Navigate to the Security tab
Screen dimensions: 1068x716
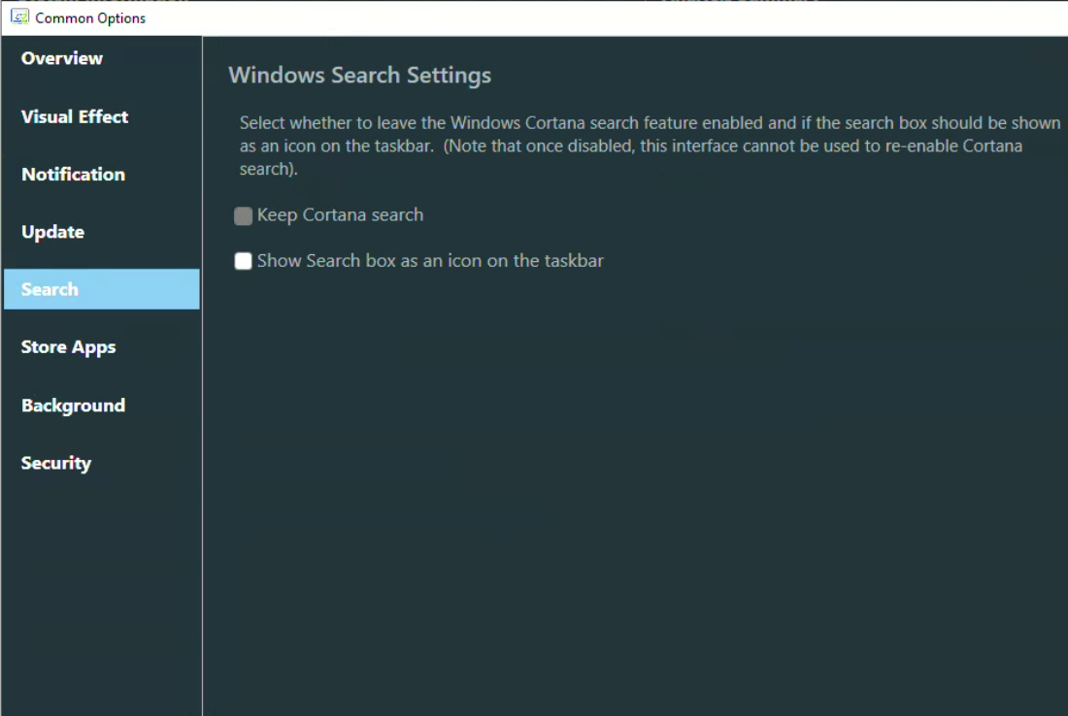pos(56,463)
